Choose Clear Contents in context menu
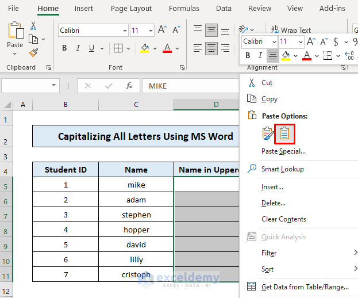Image resolution: width=358 pixels, height=298 pixels. point(283,219)
